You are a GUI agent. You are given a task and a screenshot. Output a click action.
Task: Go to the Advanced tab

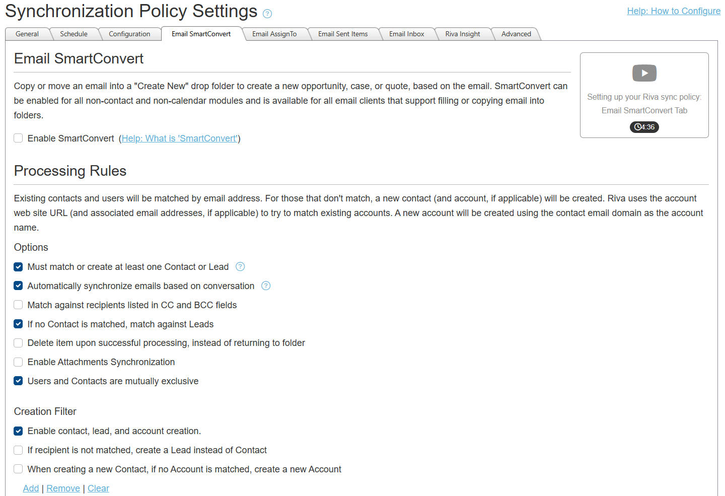[516, 34]
